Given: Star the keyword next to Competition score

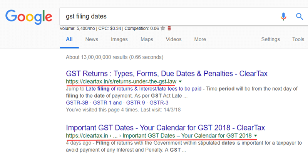Looking at the screenshot, I should 163,28.
